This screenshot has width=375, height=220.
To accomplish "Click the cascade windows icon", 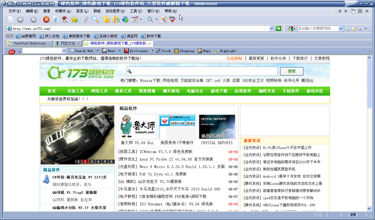I will (x=353, y=11).
